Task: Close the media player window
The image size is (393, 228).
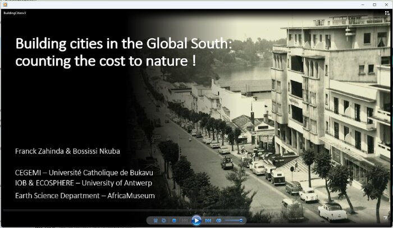Action: 387,4
